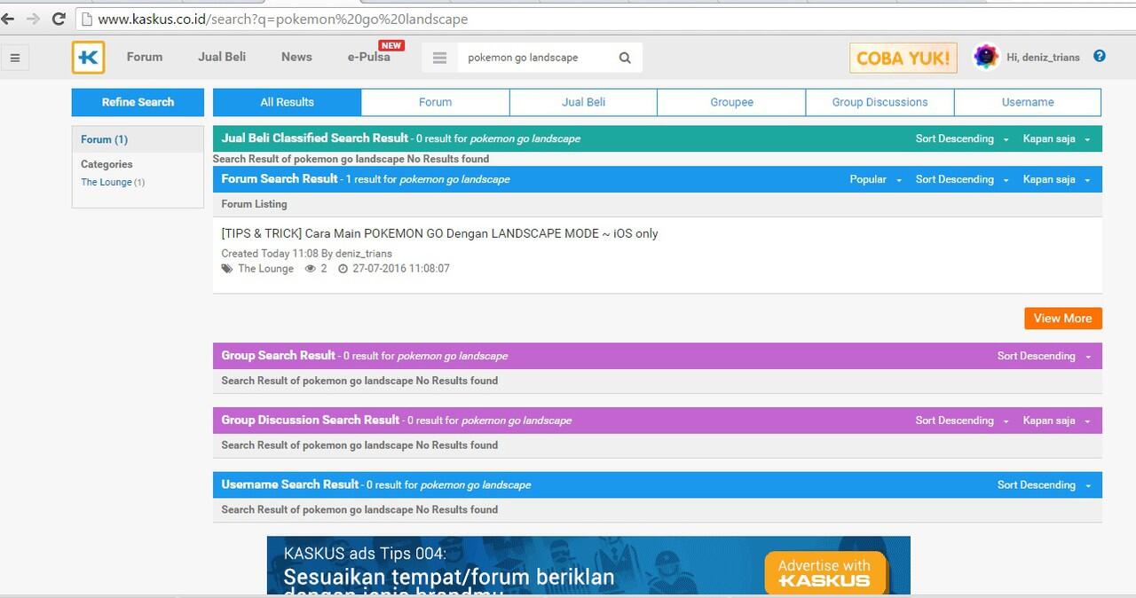Click the Username Search Result header
This screenshot has height=598, width=1136.
[290, 484]
